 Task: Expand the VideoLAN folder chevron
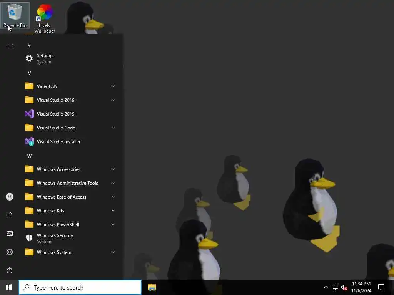113,86
